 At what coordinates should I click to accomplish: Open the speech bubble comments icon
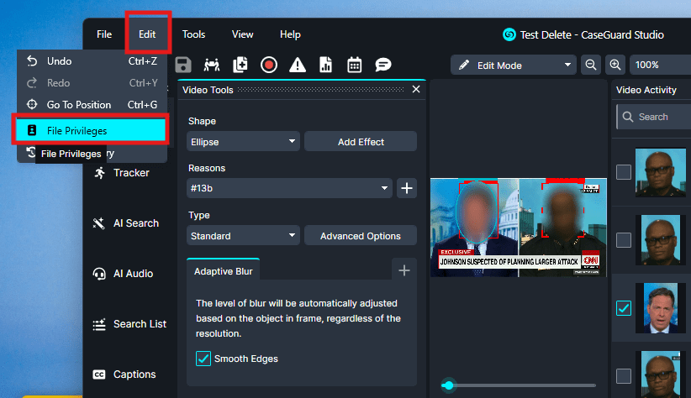pyautogui.click(x=383, y=65)
